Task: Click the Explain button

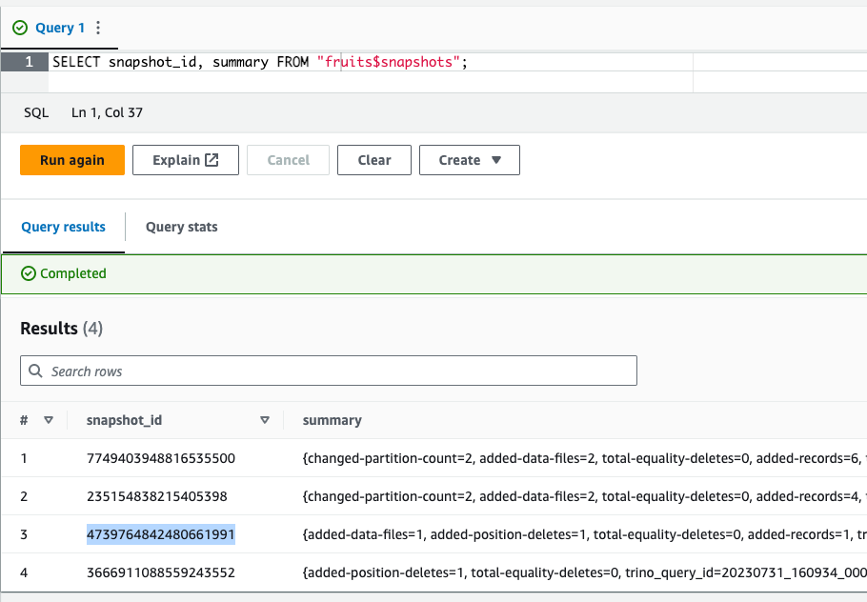Action: click(x=184, y=160)
